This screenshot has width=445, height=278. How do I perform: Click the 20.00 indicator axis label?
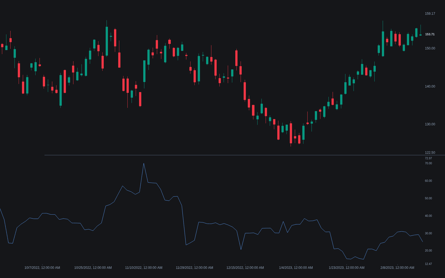point(428,251)
